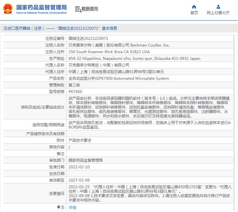238x212 pixels.
Task: Select the 2022-02-25 change record text
Action: [x=150, y=189]
